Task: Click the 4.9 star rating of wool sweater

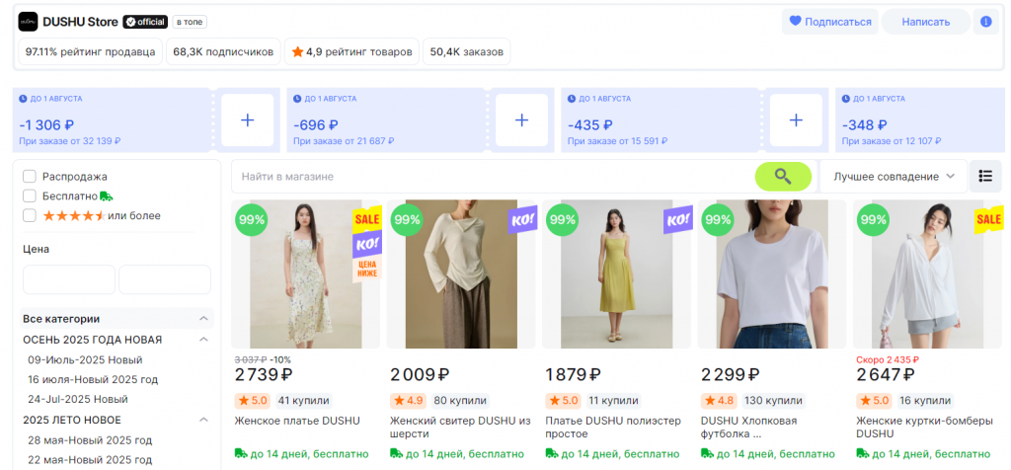Action: [408, 400]
